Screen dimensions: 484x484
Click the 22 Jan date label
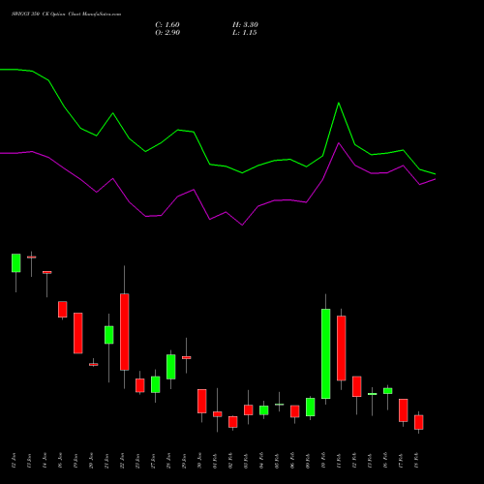tap(122, 461)
